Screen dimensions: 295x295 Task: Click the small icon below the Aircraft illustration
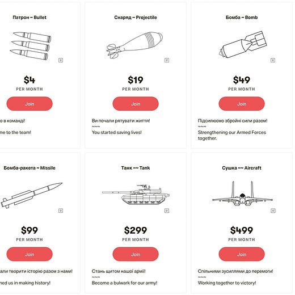(273, 210)
